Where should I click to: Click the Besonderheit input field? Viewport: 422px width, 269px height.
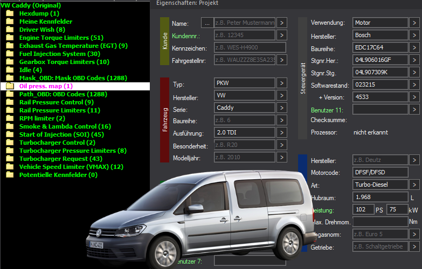(245, 145)
